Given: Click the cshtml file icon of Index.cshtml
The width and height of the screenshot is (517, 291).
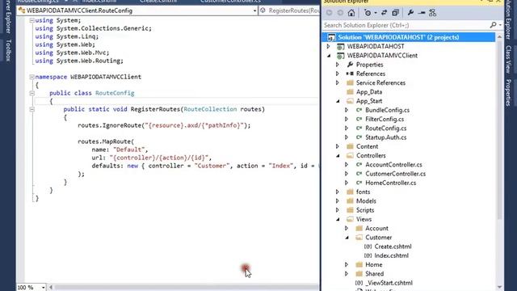Looking at the screenshot, I should 368,255.
